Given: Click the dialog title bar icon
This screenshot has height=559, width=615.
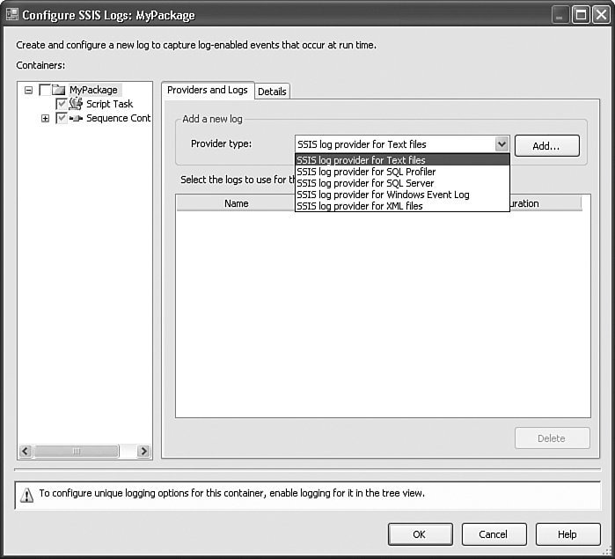Looking at the screenshot, I should pyautogui.click(x=12, y=15).
